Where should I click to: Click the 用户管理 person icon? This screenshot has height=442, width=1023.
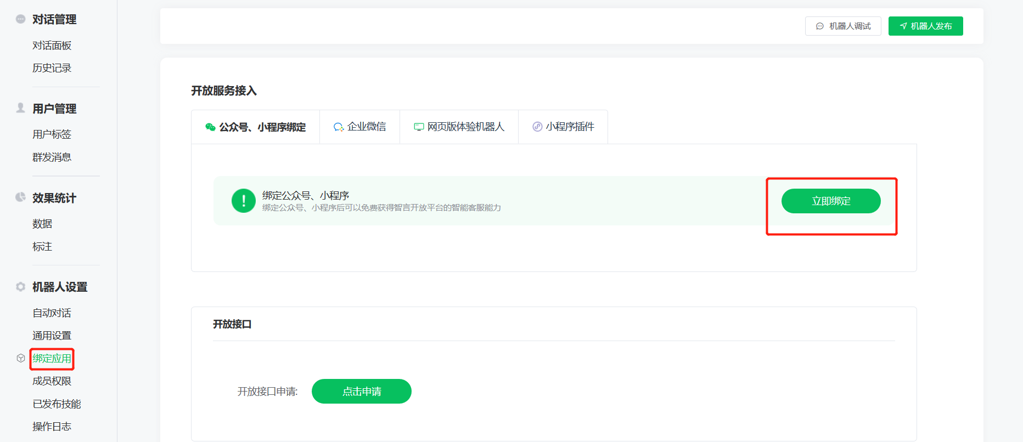(20, 107)
